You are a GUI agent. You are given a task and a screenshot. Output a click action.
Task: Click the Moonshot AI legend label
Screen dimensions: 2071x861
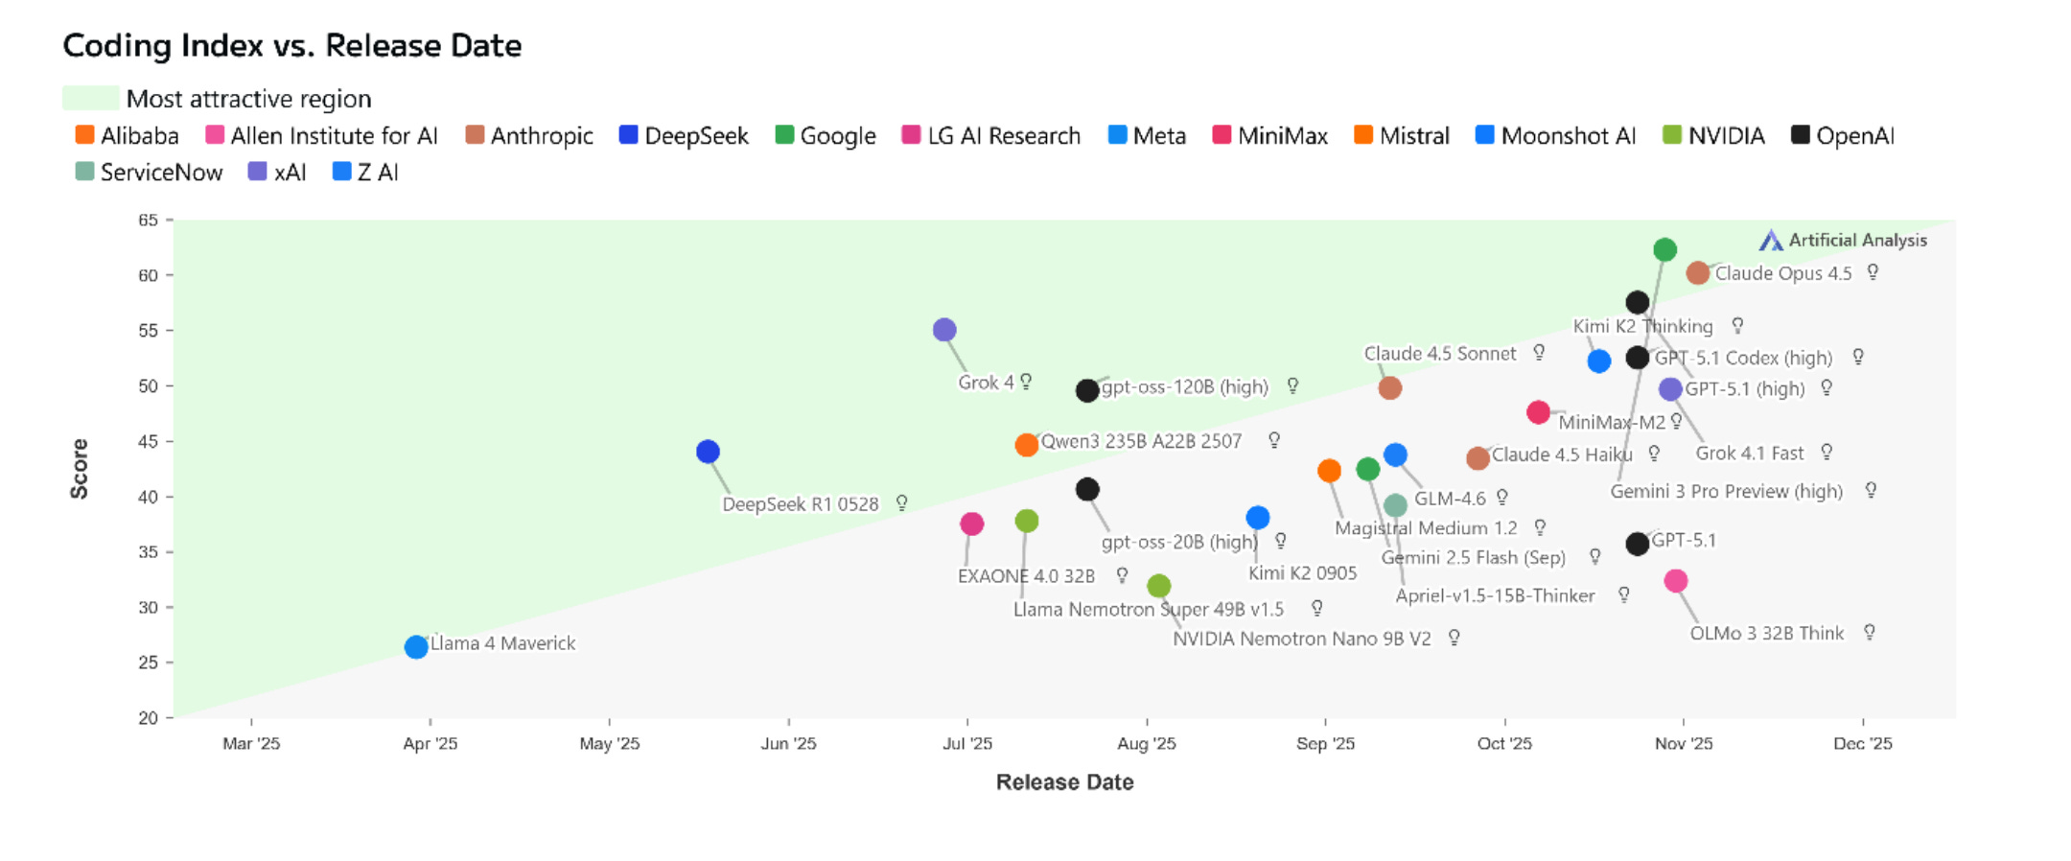[1569, 136]
